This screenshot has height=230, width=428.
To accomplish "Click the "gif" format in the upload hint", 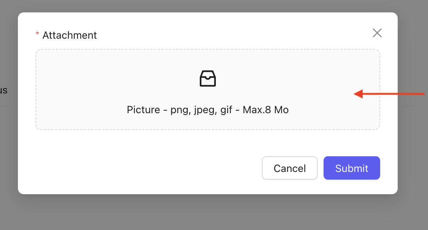I will tap(226, 110).
